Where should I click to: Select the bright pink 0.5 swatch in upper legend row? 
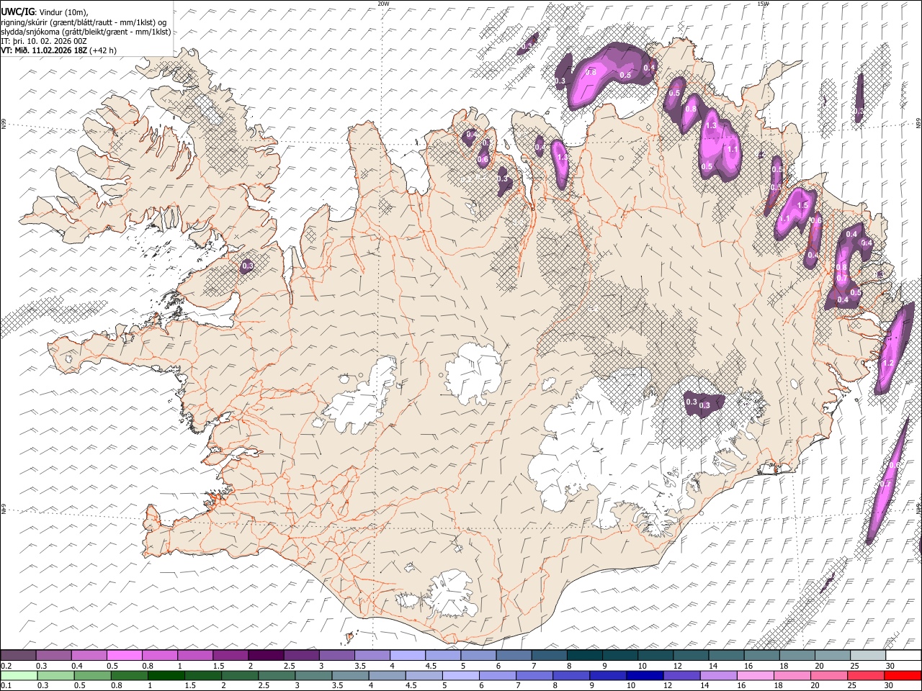click(124, 656)
